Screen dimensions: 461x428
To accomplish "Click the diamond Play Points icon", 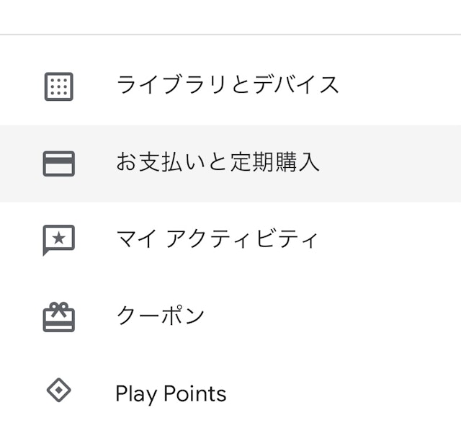I will [58, 392].
